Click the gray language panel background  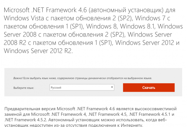(x=93, y=95)
